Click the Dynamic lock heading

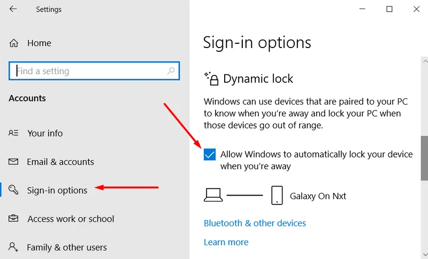[258, 79]
